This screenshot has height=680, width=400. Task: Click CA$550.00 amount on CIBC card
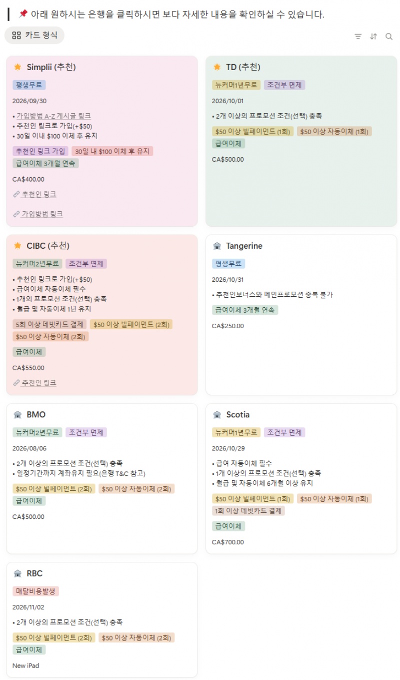tap(28, 368)
